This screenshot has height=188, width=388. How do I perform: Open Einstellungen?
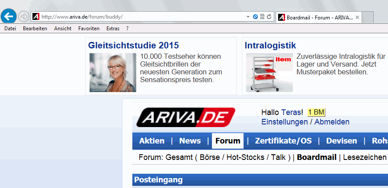285,122
